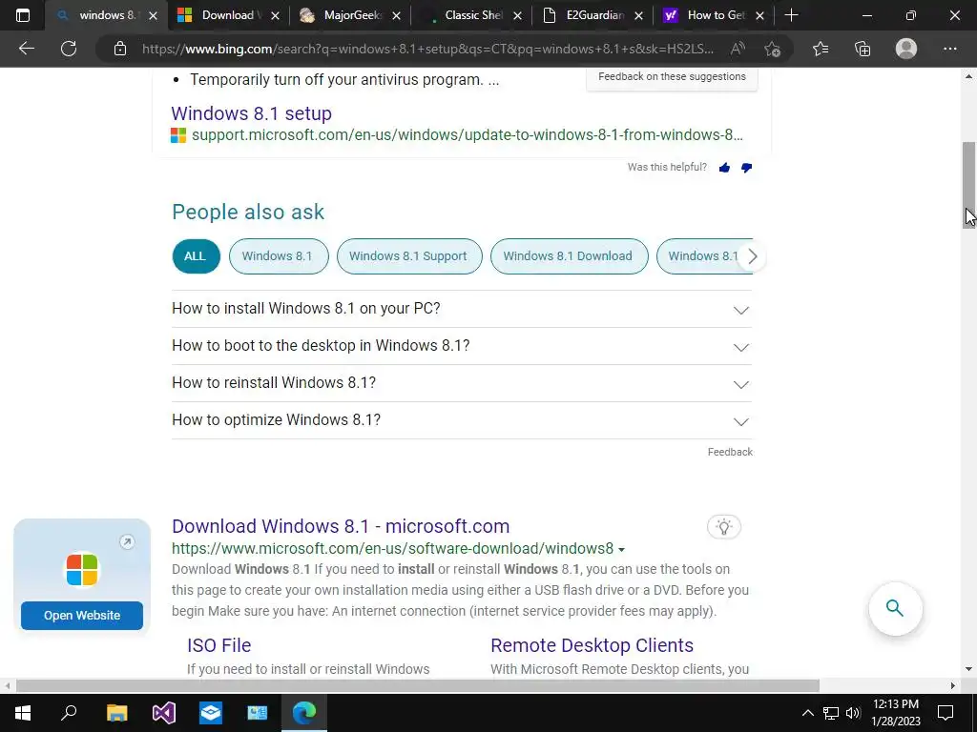Open the Collections icon
The width and height of the screenshot is (977, 732).
[x=863, y=49]
